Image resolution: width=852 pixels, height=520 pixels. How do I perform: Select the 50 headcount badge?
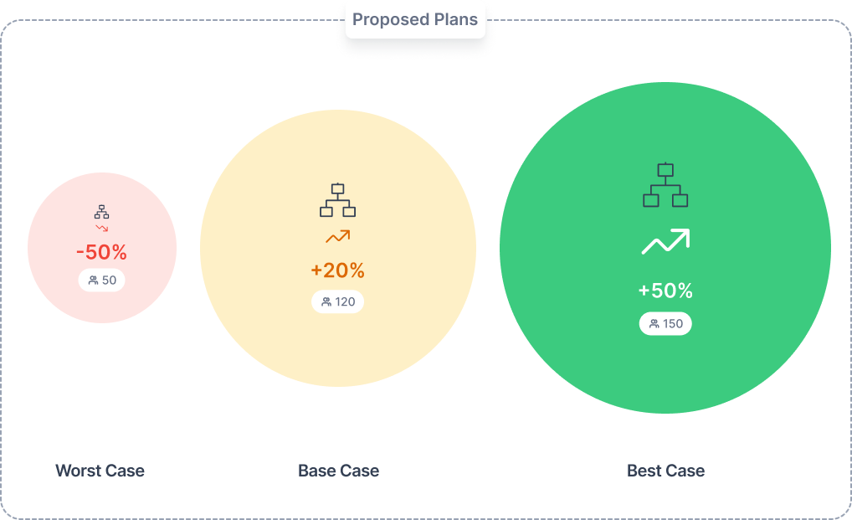[x=101, y=281]
